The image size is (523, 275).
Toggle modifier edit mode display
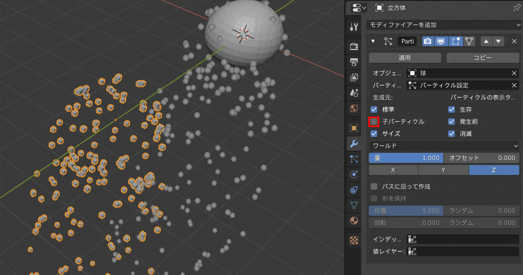[455, 41]
